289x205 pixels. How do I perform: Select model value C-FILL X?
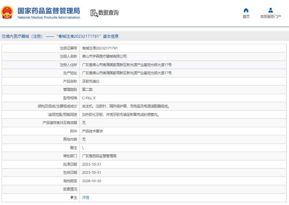click(x=89, y=98)
